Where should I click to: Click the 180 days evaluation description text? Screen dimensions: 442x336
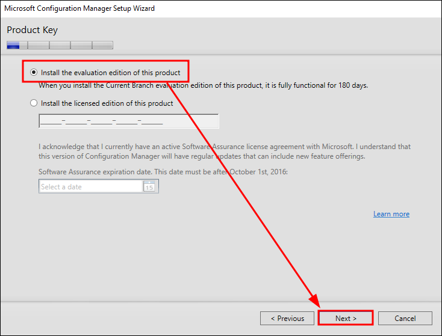click(x=203, y=85)
